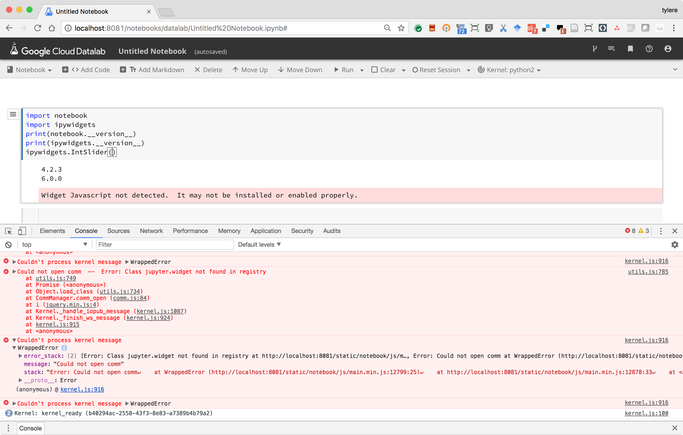The width and height of the screenshot is (683, 435).
Task: Clear console with the DevTools clear icon
Action: 9,245
